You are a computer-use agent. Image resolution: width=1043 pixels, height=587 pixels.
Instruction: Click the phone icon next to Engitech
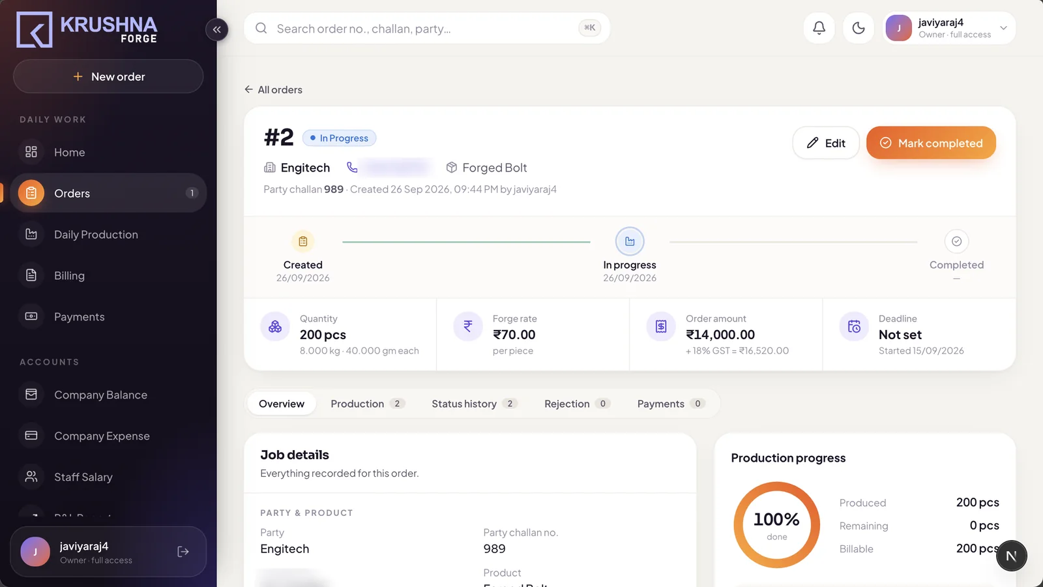[x=352, y=168]
